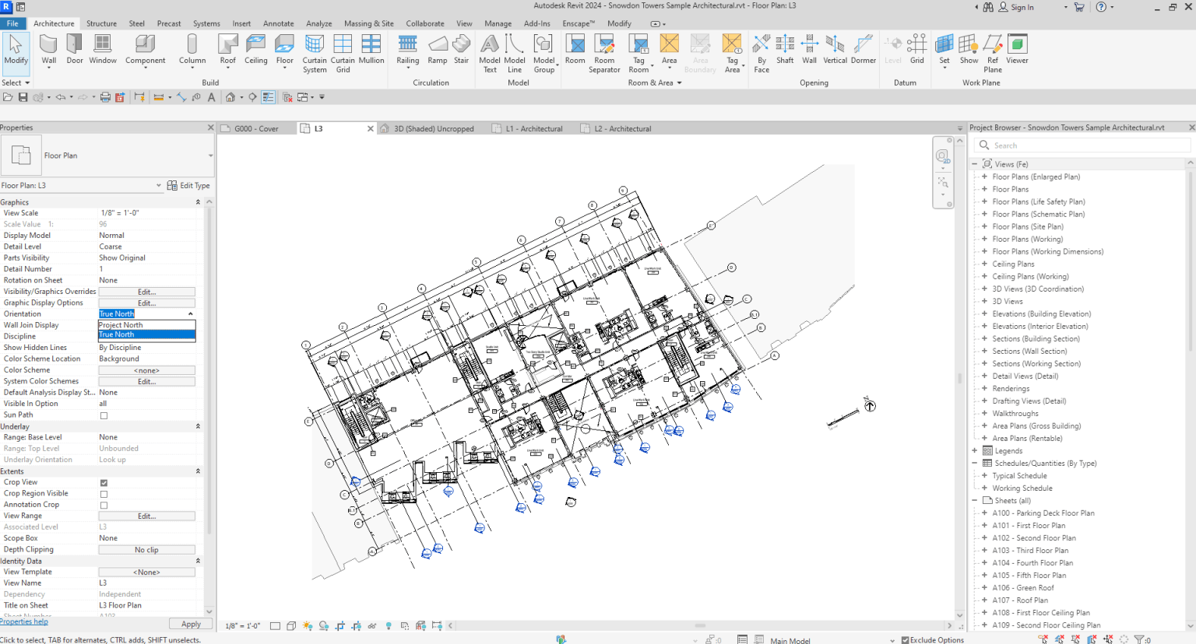
Task: Click the Project Browser search field
Action: [x=1082, y=145]
